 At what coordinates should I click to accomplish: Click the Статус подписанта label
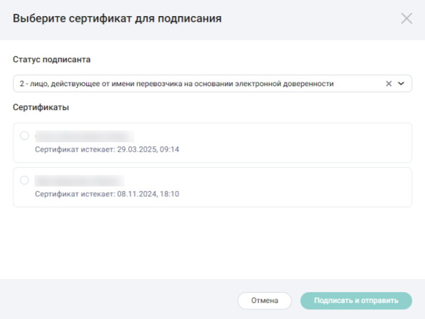pos(52,60)
